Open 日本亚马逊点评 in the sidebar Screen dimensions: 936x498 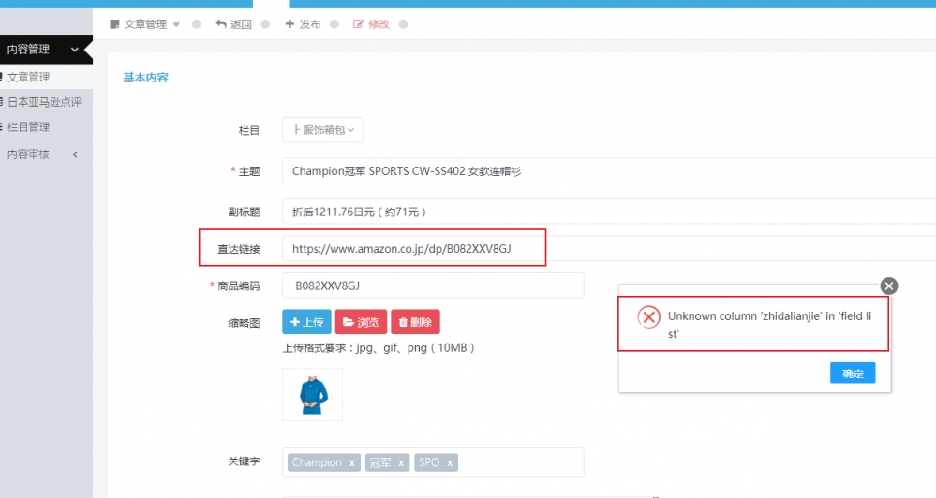point(45,102)
